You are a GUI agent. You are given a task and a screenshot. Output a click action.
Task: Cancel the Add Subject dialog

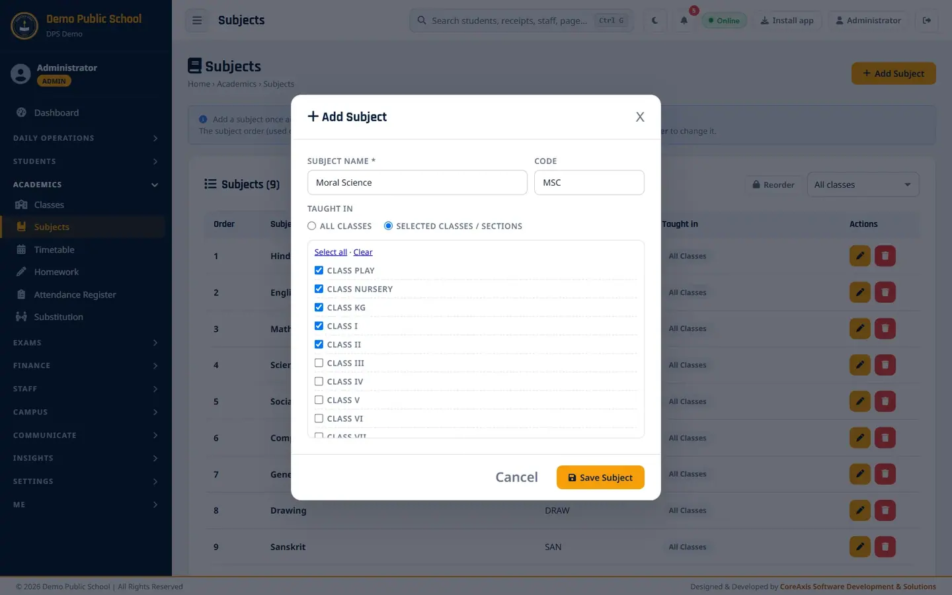tap(517, 477)
